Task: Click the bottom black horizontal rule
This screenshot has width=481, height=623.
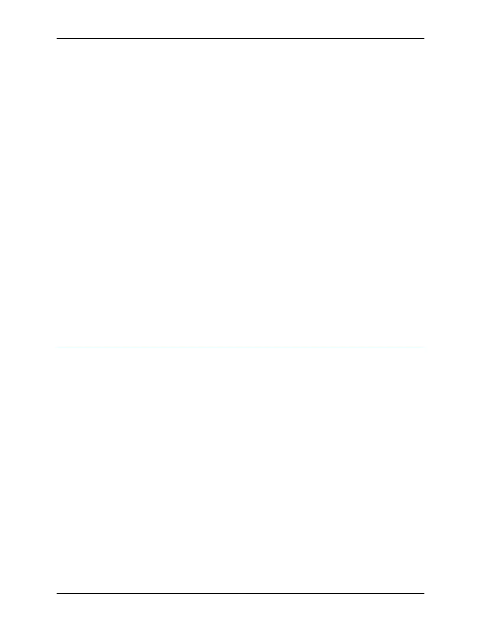Action: point(240,594)
